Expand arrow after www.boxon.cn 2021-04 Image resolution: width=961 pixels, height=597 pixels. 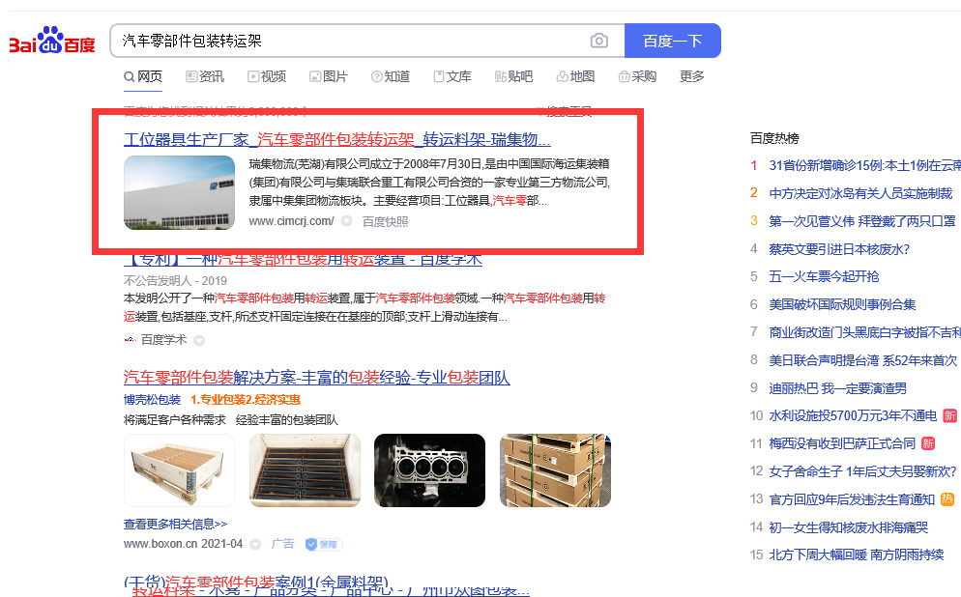(x=255, y=544)
